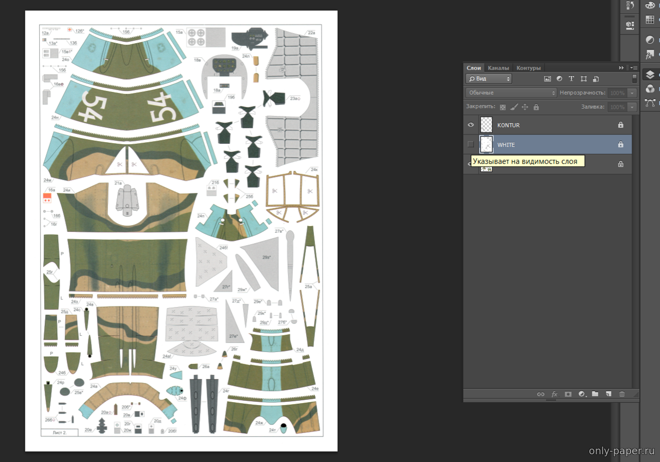Viewport: 660px width, 462px height.
Task: Filter layers by pixel layer type
Action: click(x=547, y=79)
